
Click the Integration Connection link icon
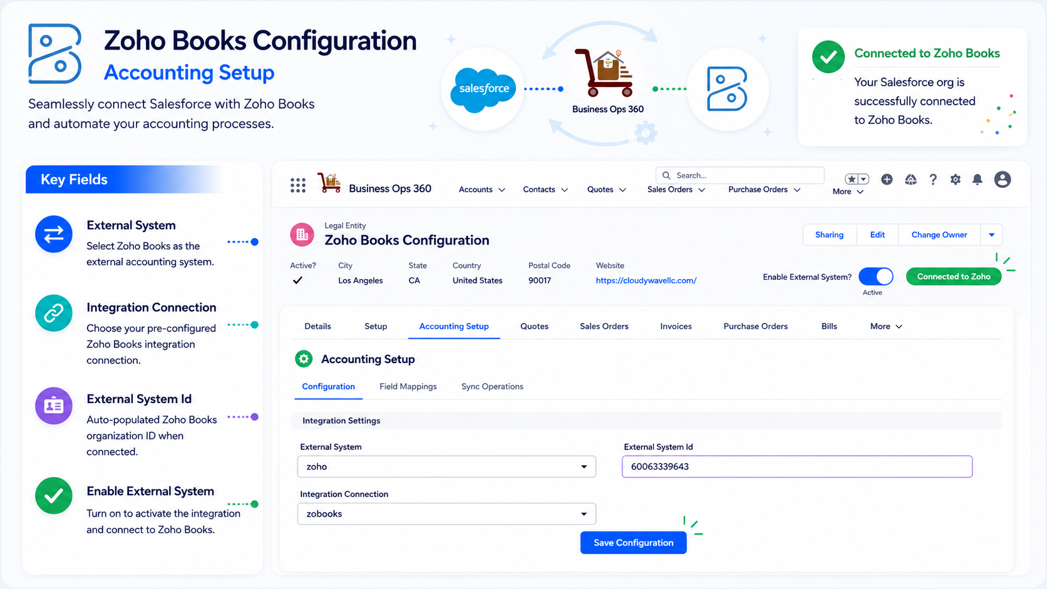coord(54,313)
